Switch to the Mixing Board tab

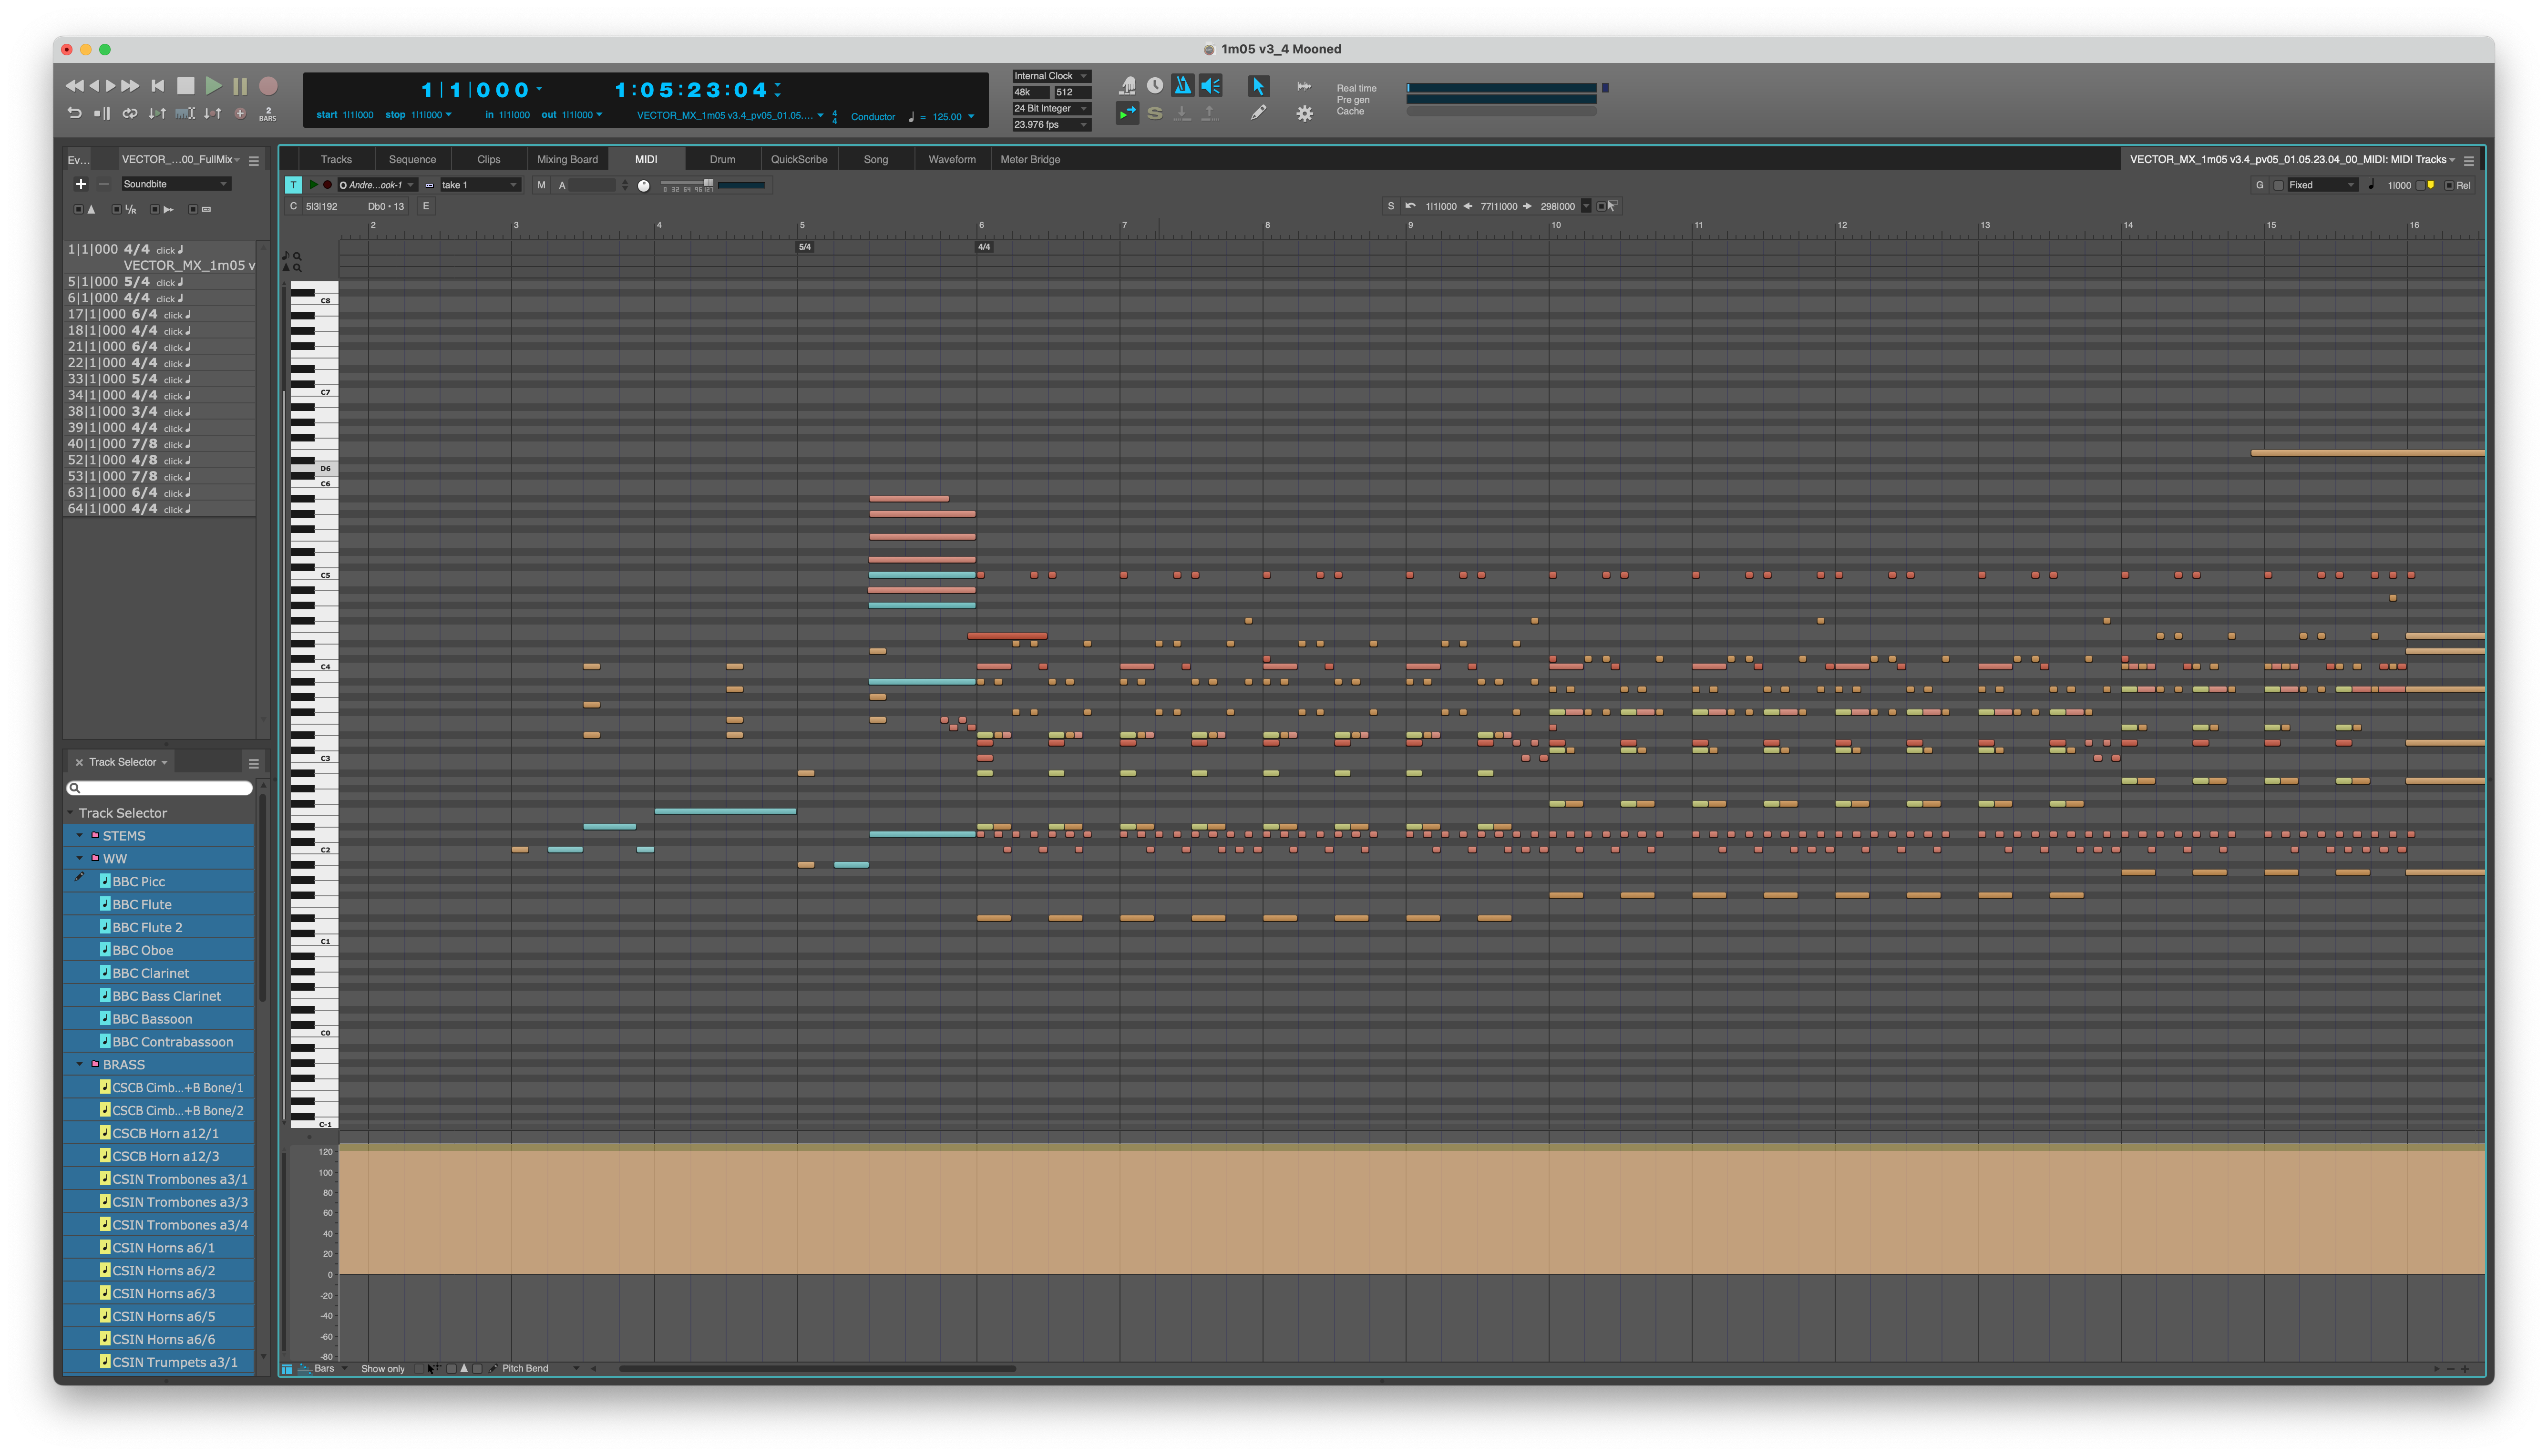567,159
